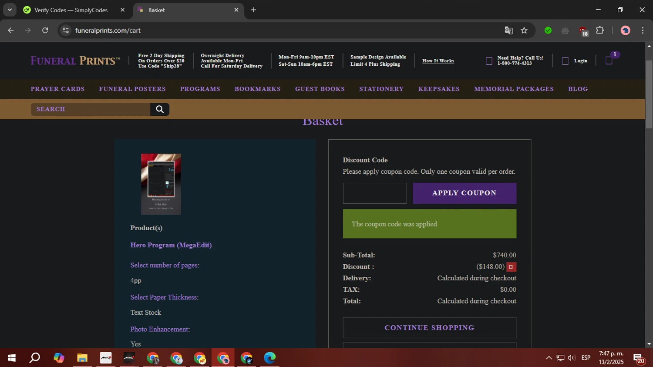The width and height of the screenshot is (653, 367).
Task: Open Stationery menu
Action: coord(381,89)
